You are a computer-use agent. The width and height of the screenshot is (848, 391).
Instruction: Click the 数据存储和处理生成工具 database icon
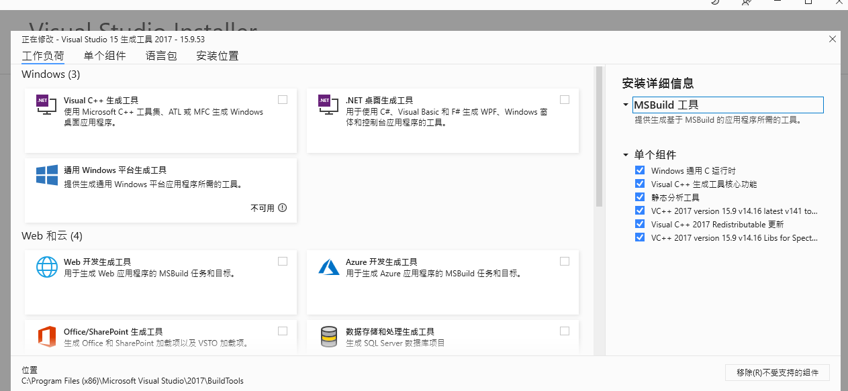(329, 337)
